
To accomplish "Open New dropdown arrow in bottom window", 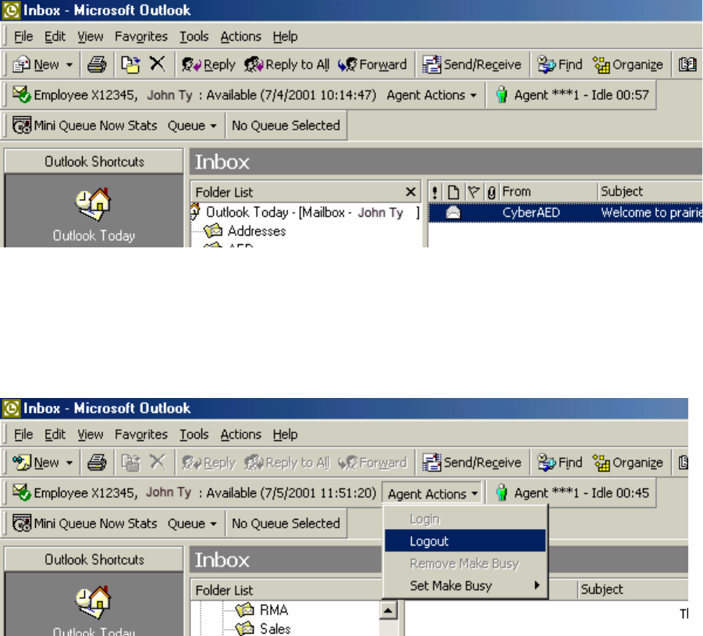I will [69, 463].
